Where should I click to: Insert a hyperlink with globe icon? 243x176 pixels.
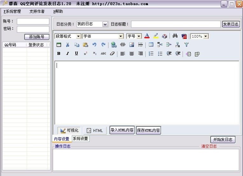(x=114, y=45)
